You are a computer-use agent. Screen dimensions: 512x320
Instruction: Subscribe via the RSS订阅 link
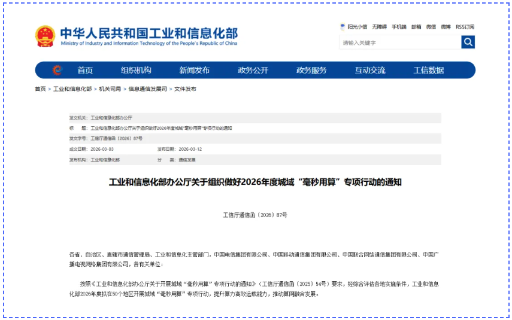pyautogui.click(x=465, y=27)
